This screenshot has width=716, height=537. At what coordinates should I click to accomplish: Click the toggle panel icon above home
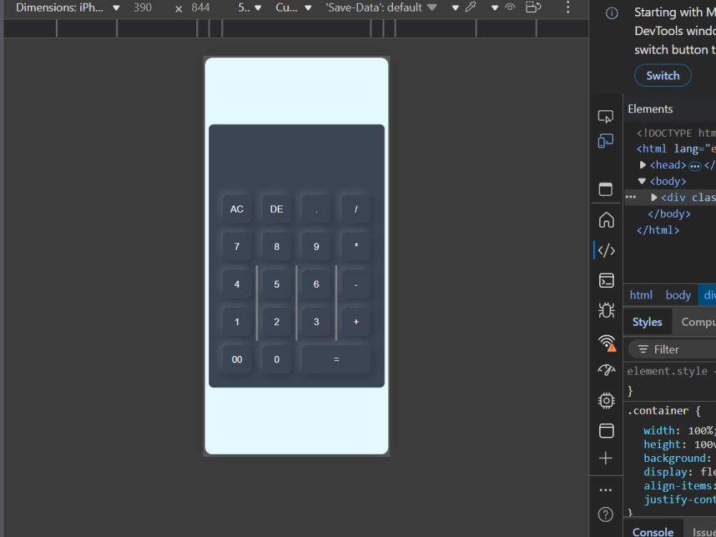click(606, 188)
